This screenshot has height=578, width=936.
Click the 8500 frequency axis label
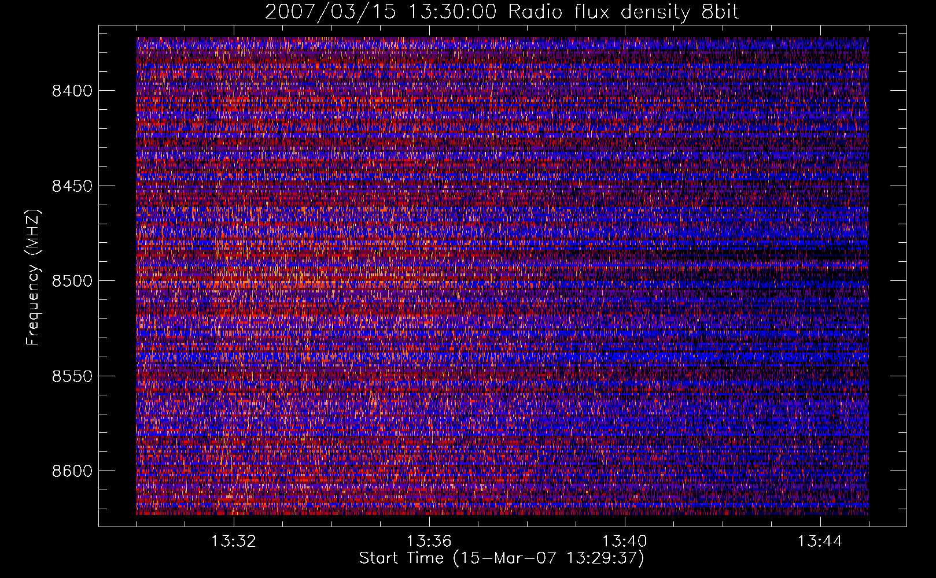pyautogui.click(x=72, y=281)
